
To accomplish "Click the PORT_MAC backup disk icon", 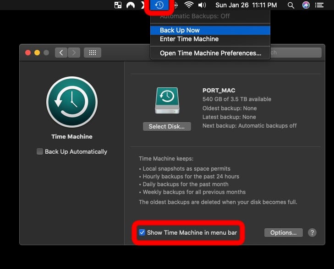I will point(167,101).
